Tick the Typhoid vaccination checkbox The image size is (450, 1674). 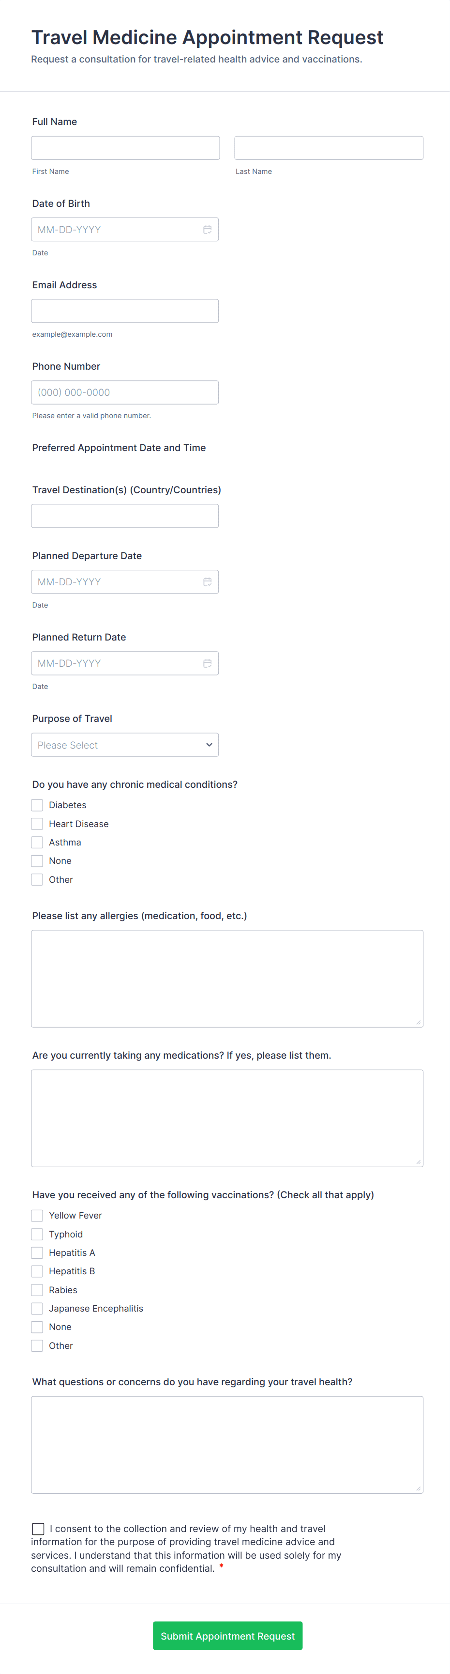(x=37, y=1234)
